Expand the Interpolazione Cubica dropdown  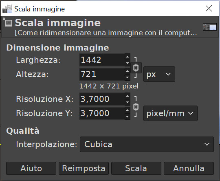pyautogui.click(x=147, y=144)
